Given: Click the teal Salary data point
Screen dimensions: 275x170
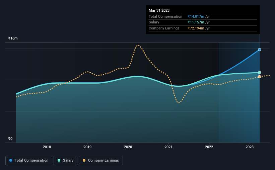Looking at the screenshot, I should [259, 73].
